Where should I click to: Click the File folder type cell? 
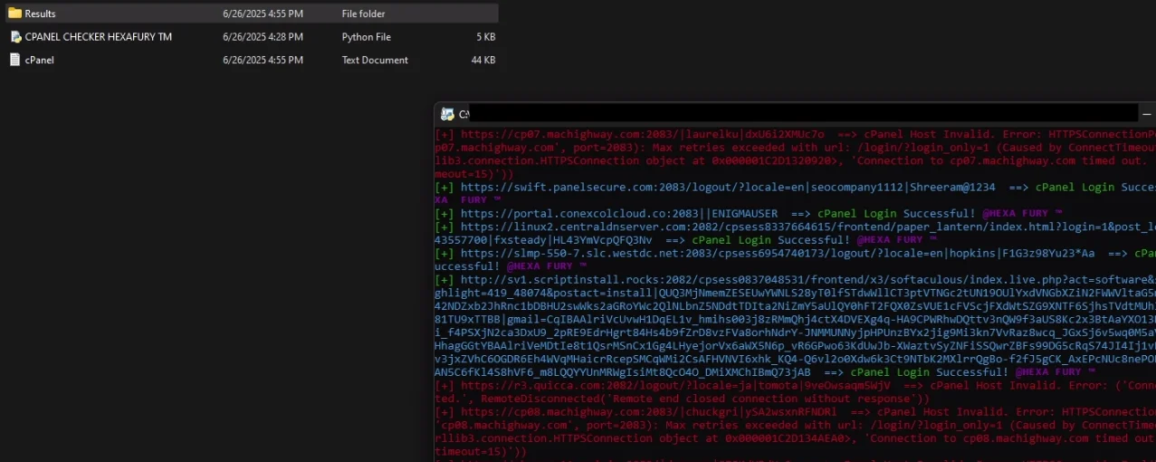[363, 14]
